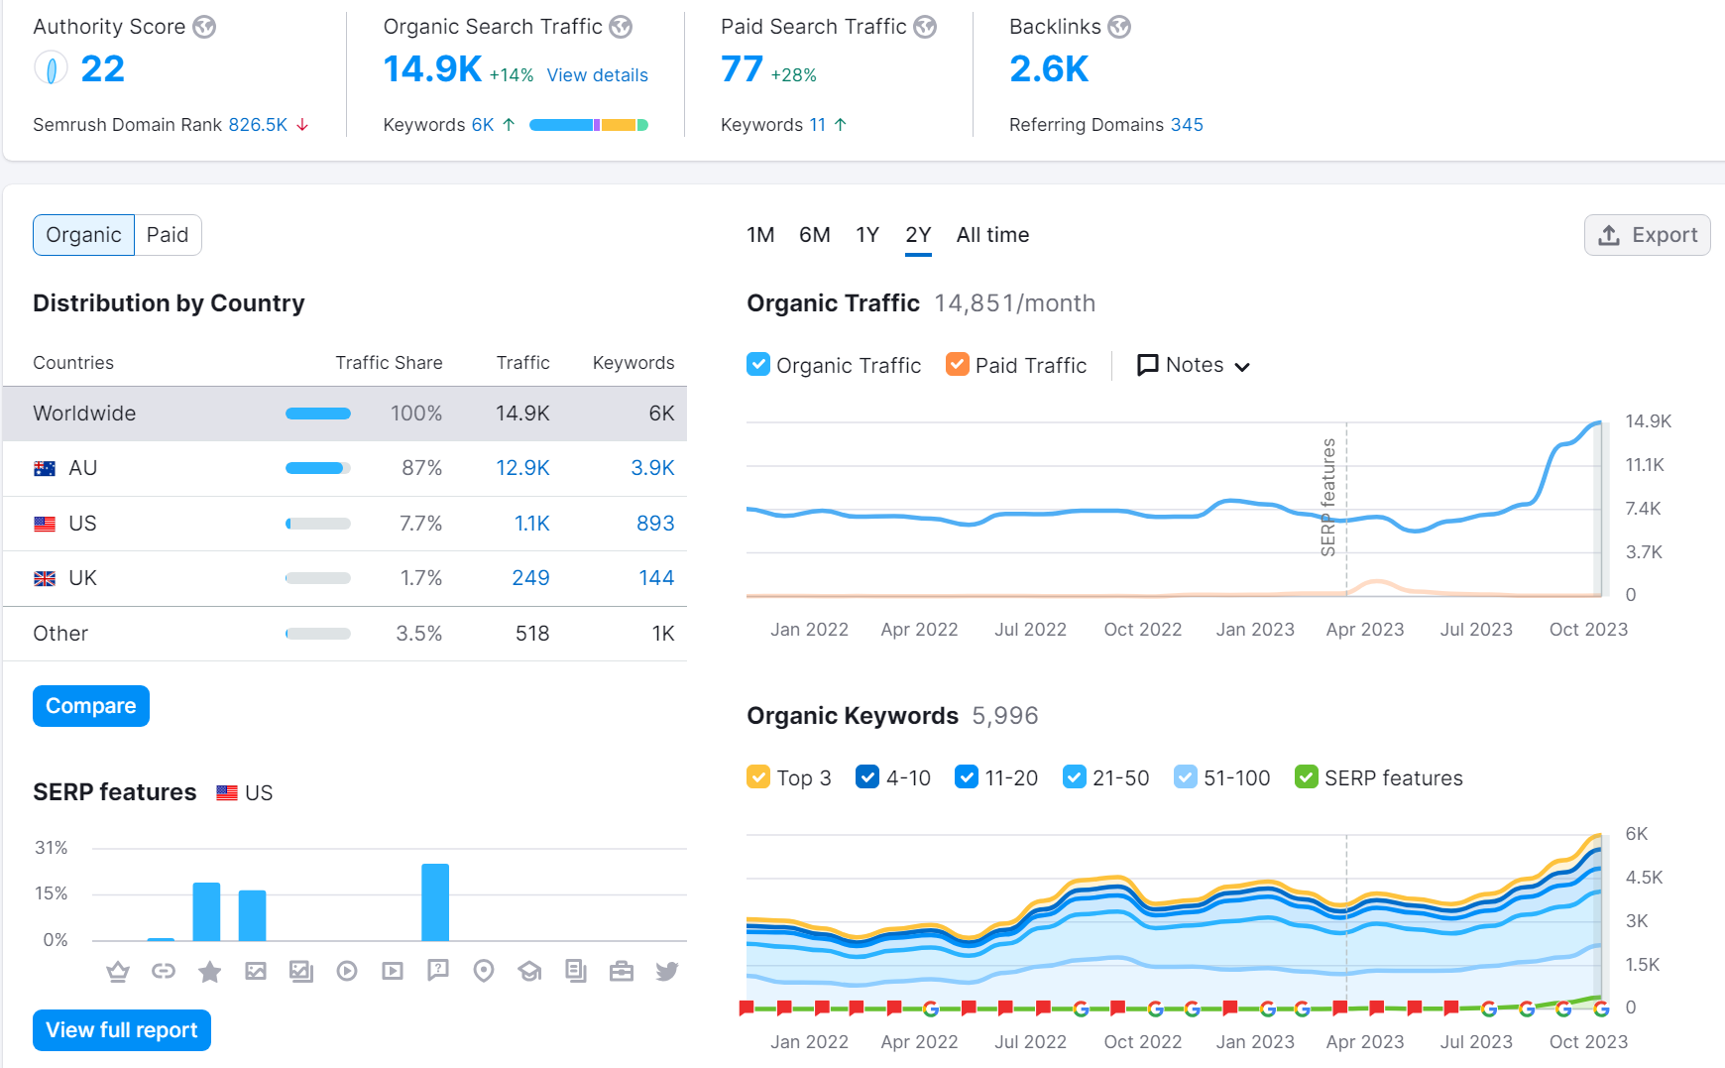This screenshot has width=1725, height=1068.
Task: Disable the Top 3 keywords checkbox
Action: [758, 776]
